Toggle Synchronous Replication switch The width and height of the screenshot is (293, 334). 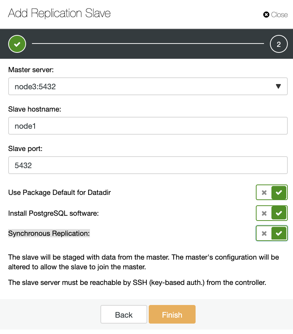[272, 233]
